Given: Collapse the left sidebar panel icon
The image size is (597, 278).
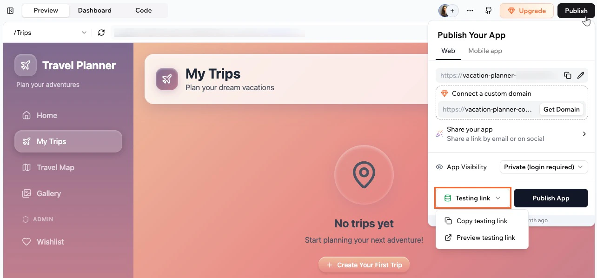Looking at the screenshot, I should pyautogui.click(x=10, y=11).
